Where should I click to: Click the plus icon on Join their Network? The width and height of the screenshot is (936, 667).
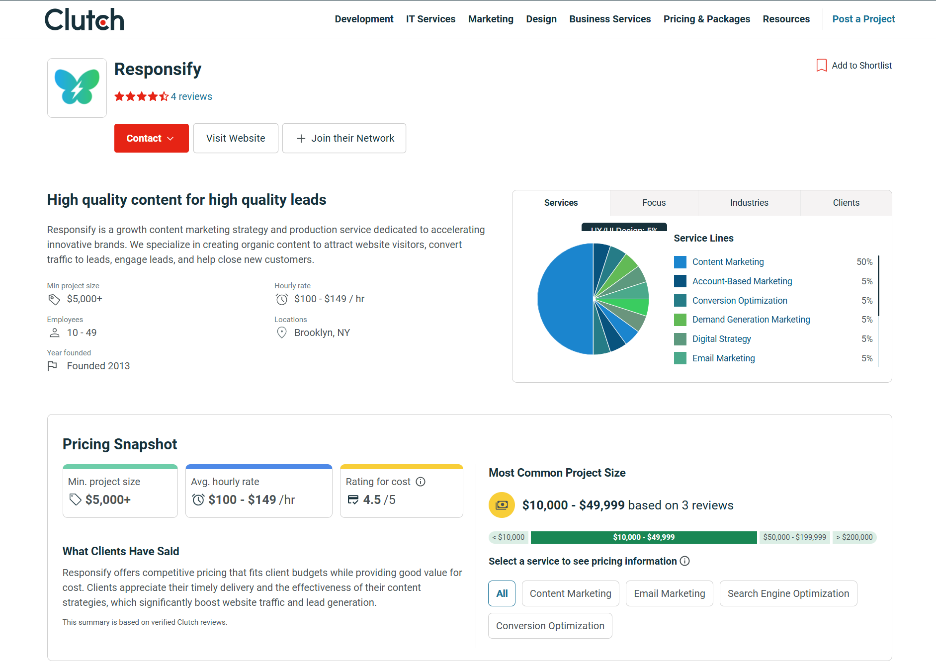tap(301, 139)
